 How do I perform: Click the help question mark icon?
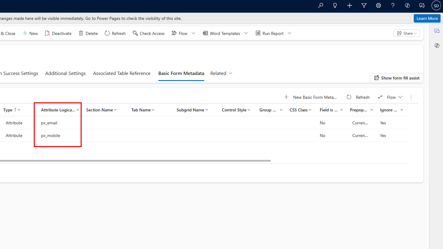pyautogui.click(x=393, y=5)
